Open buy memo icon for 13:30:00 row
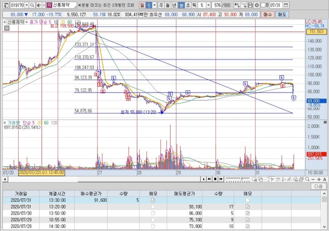This screenshot has height=231, width=329. (153, 200)
